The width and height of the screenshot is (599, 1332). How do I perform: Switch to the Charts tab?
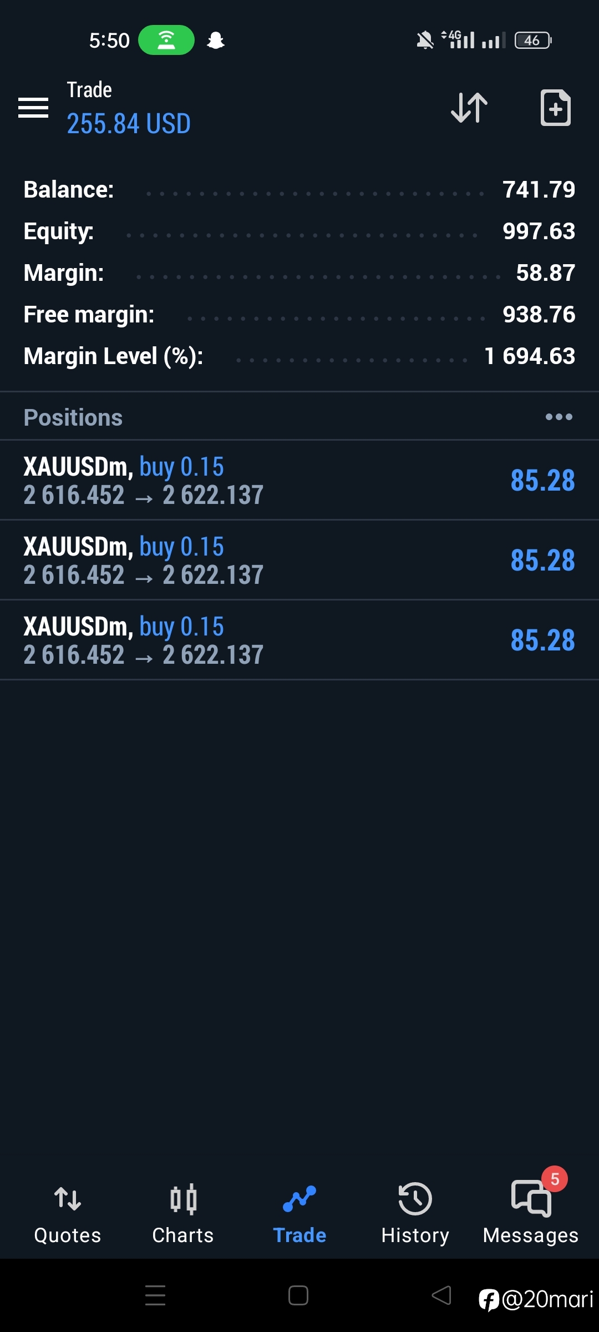(x=183, y=1214)
